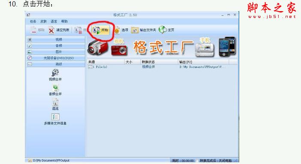Open the 音频合并 tool in the 高级 panel
The height and width of the screenshot is (164, 301).
55,90
